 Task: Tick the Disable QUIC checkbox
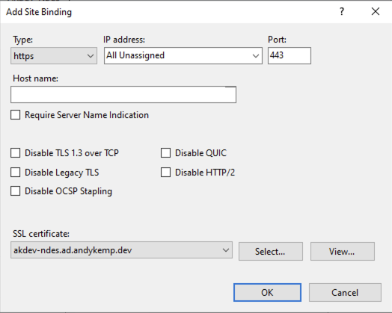pyautogui.click(x=165, y=152)
